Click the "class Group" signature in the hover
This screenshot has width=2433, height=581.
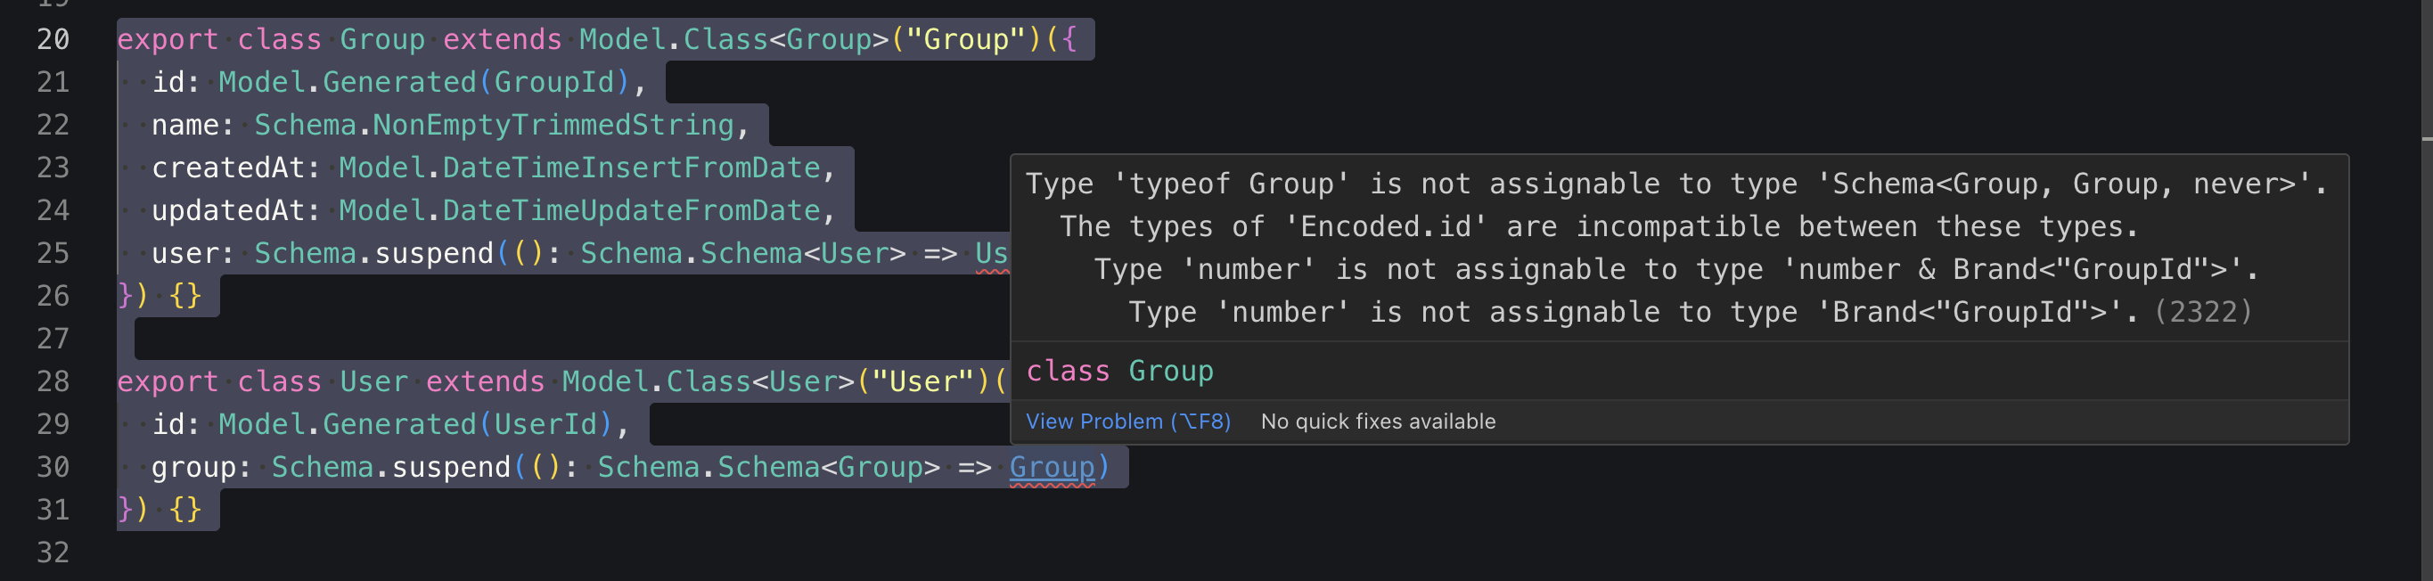(x=1119, y=372)
